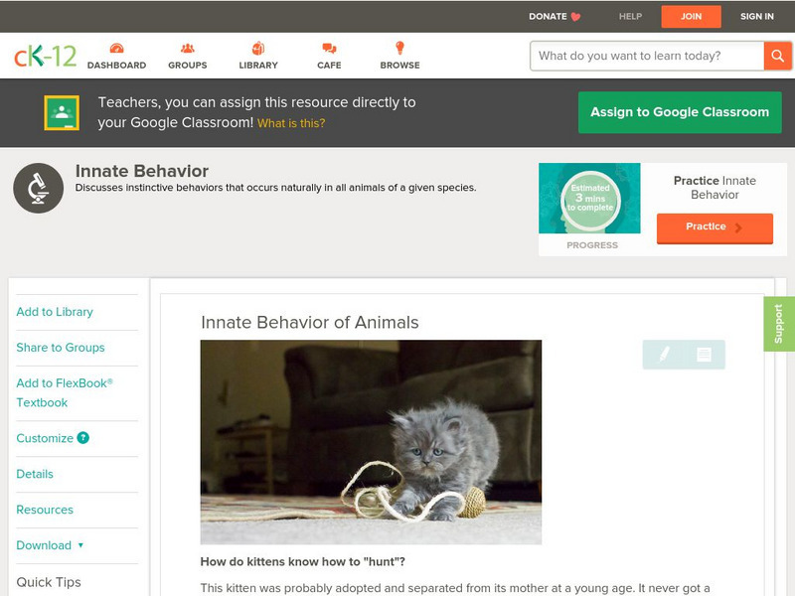Click the Customize link

(45, 438)
